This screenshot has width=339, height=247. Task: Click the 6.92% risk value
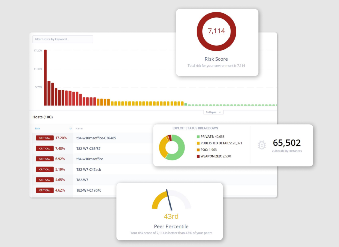tap(60, 159)
